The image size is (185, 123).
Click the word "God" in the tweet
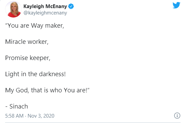coord(22,90)
